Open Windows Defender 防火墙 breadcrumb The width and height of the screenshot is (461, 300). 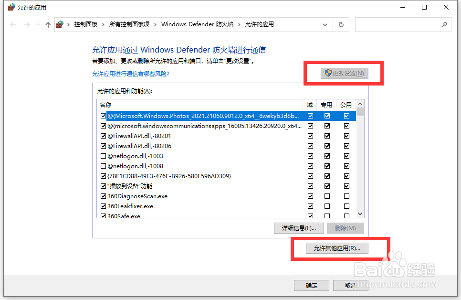[x=197, y=24]
